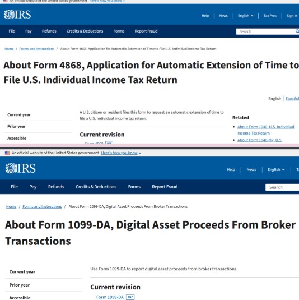Viewport: 299px width, 300px height.
Task: Click "Current revision" heading on Form 4868 page
Action: [102, 135]
